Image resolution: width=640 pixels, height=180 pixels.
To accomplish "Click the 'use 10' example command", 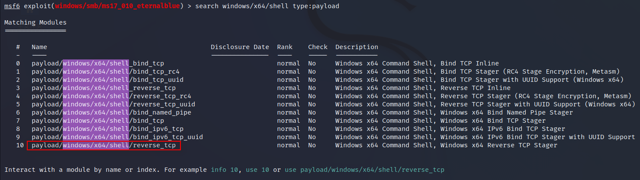I will [x=257, y=170].
